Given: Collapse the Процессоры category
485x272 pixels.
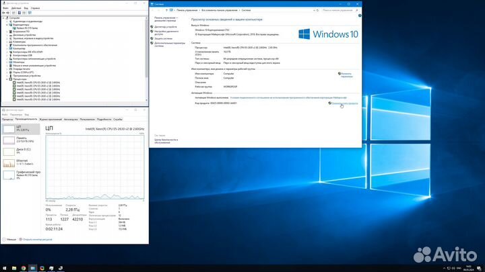Looking at the screenshot, I should [x=7, y=79].
